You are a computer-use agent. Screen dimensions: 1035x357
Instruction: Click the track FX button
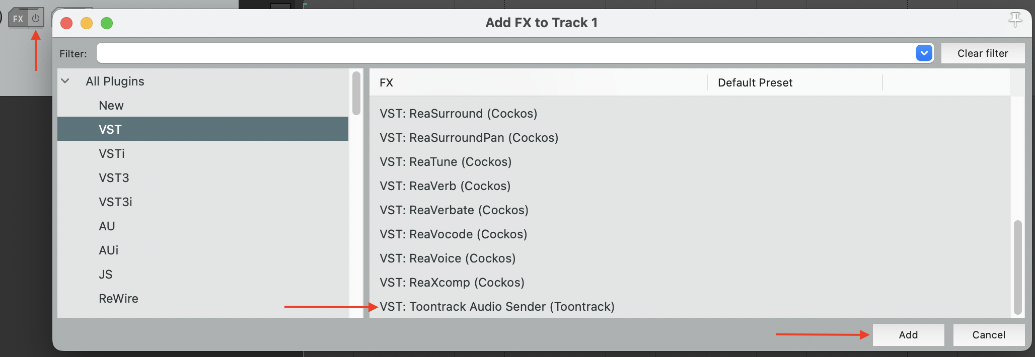[x=18, y=19]
